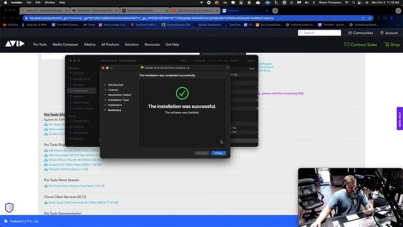
Task: Open Get Help in Avid navigation
Action: 172,45
